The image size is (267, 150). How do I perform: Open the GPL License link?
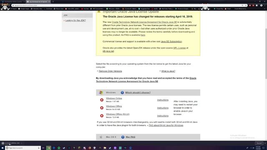(179, 48)
